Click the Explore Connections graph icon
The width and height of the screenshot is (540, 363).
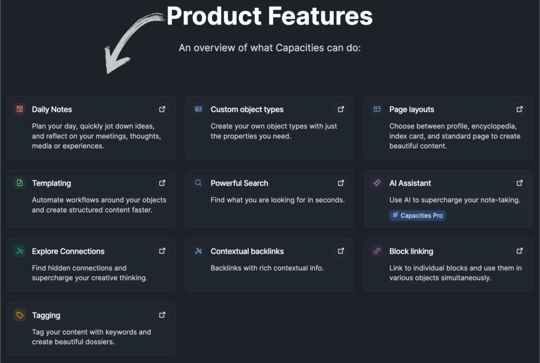[x=20, y=251]
